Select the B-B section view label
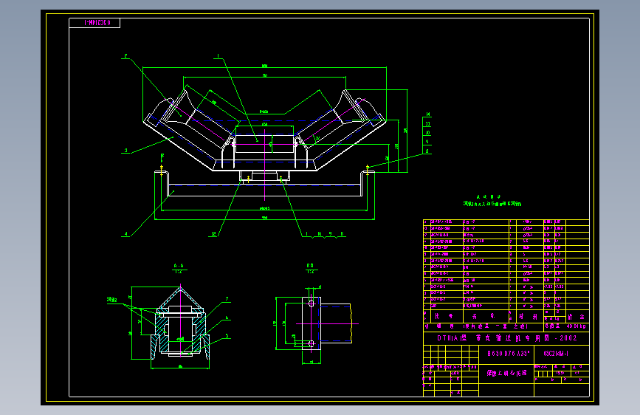 pyautogui.click(x=310, y=266)
